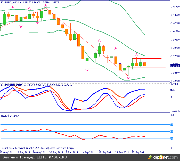Select the 30 Aug 2011 date label
180x161 pixels.
tap(56, 152)
